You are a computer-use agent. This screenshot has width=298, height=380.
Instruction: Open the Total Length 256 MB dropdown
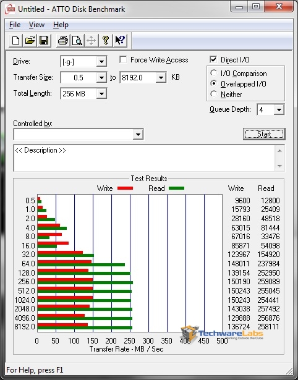(101, 93)
